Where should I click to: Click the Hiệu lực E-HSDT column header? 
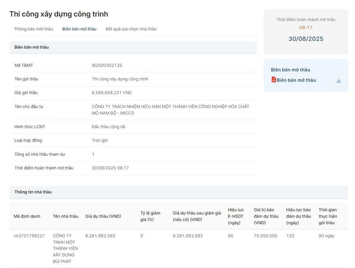tap(236, 216)
